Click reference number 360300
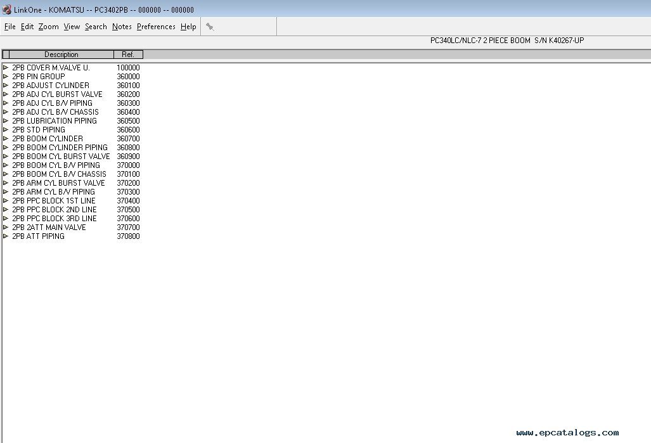Viewport: 651px width, 443px height. coord(128,103)
